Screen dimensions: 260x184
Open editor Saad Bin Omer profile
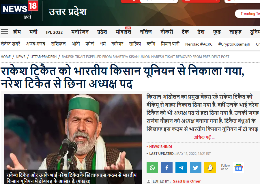point(187,181)
